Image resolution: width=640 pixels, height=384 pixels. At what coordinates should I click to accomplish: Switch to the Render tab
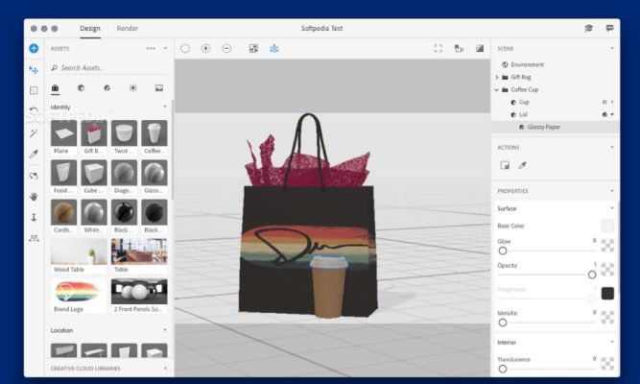[128, 29]
